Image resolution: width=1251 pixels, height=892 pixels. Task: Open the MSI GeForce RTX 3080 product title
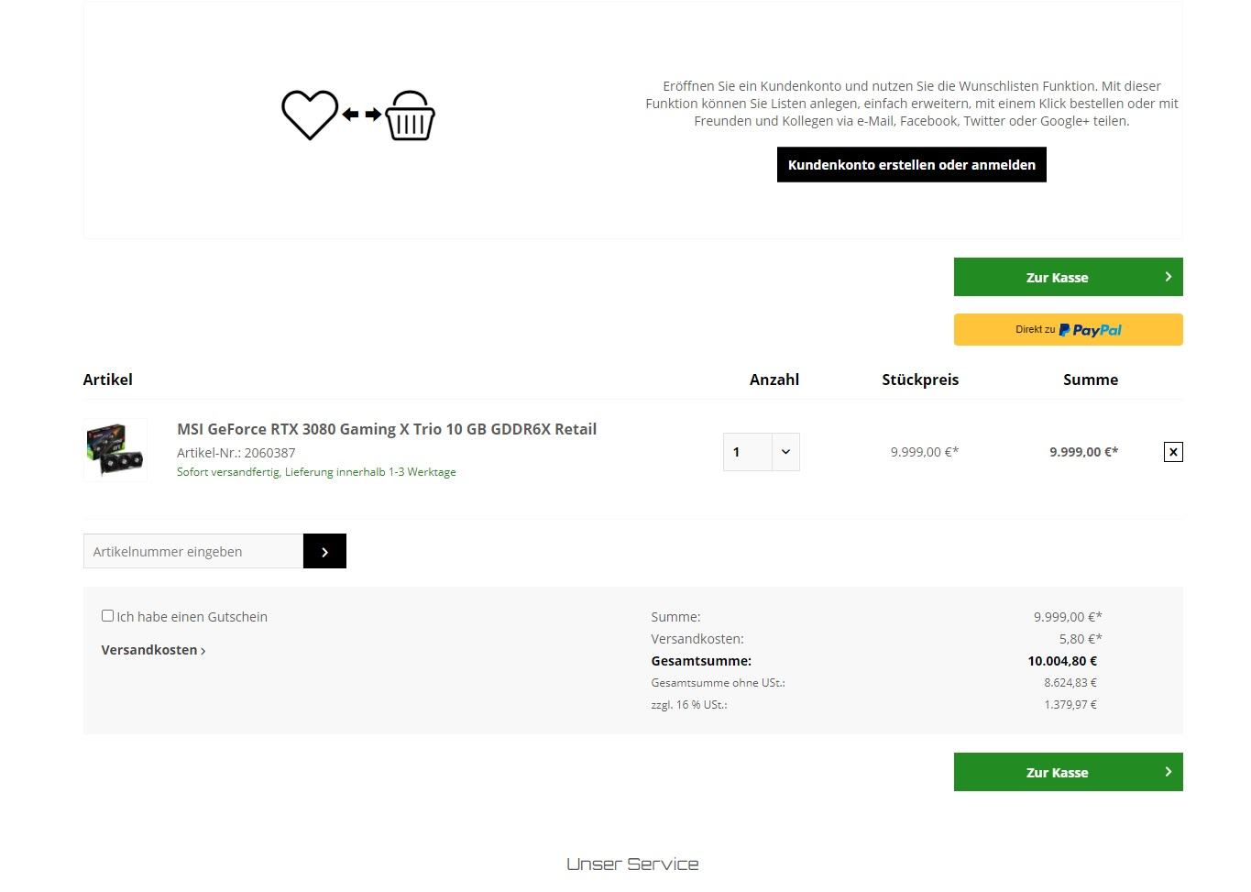point(387,429)
